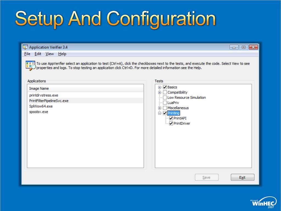Uncheck the Printing test checkbox
Viewport: 281px width, 211px height.
coord(165,113)
